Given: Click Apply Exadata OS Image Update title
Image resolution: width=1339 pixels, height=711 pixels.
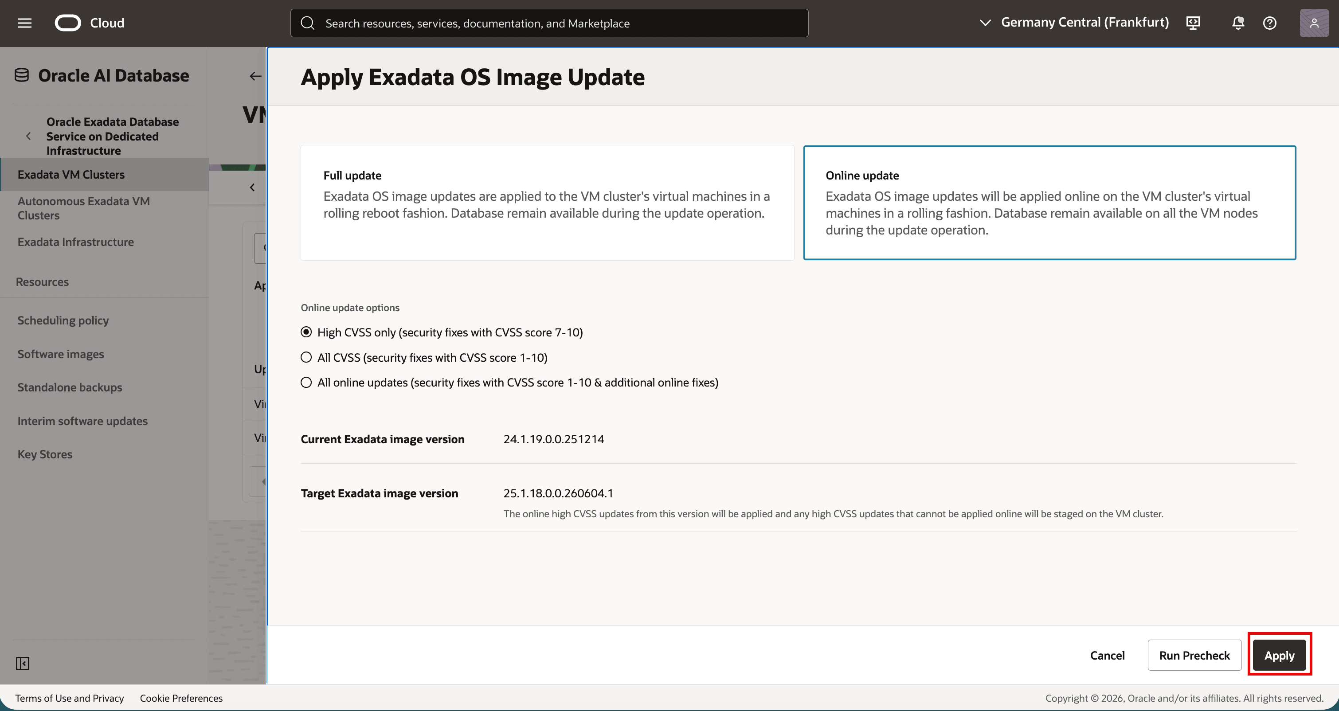Looking at the screenshot, I should (x=473, y=77).
